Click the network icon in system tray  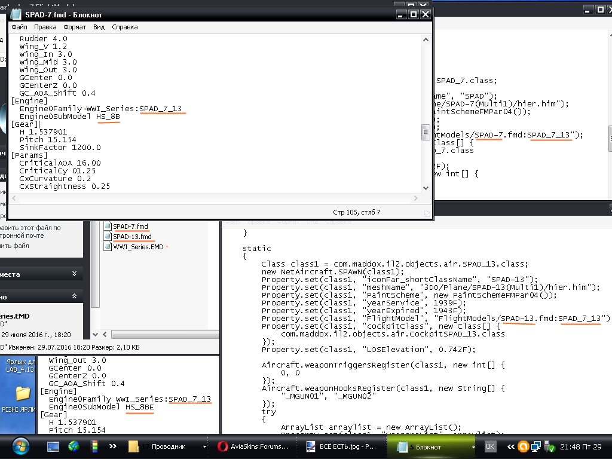tap(536, 446)
